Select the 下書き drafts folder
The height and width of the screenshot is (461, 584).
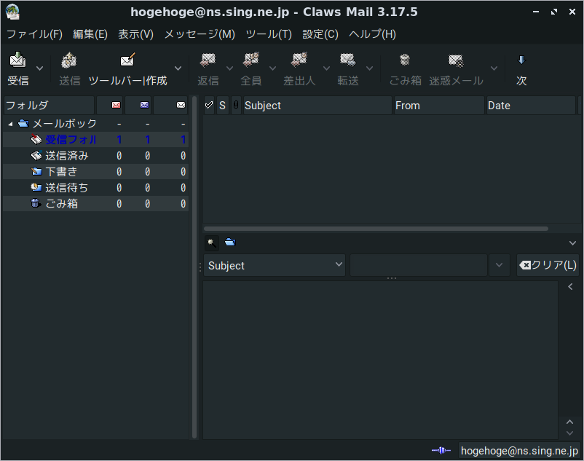coord(95,172)
